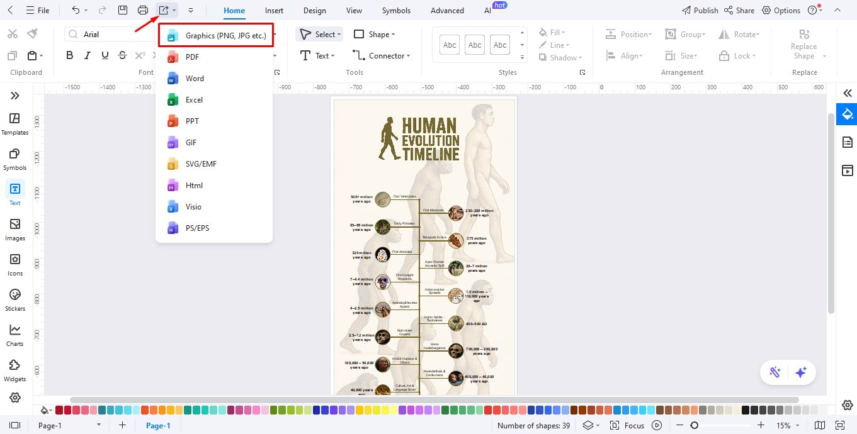Screen dimensions: 857x434
Task: Switch to the Design tab
Action: click(x=314, y=11)
